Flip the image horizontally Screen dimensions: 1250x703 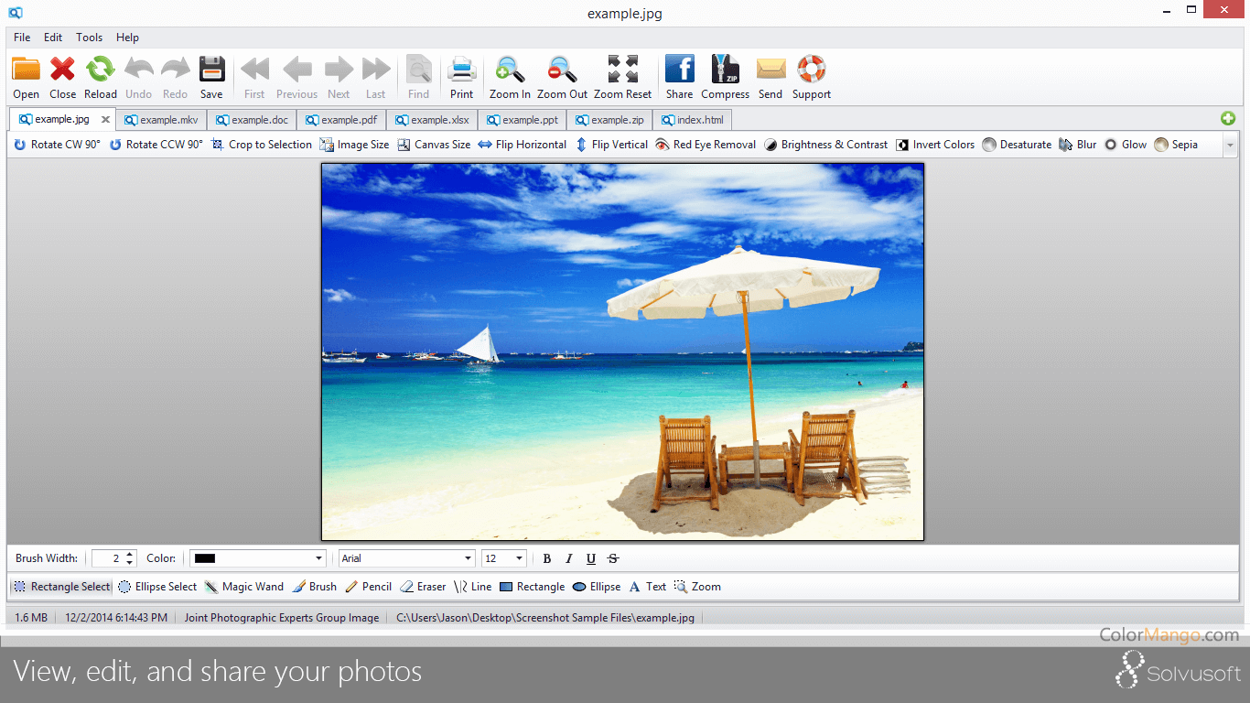pos(522,144)
